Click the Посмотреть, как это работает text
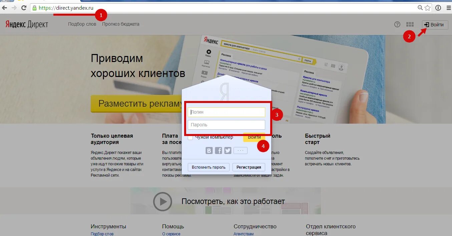Viewport: 452px width, 236px height. [x=233, y=201]
